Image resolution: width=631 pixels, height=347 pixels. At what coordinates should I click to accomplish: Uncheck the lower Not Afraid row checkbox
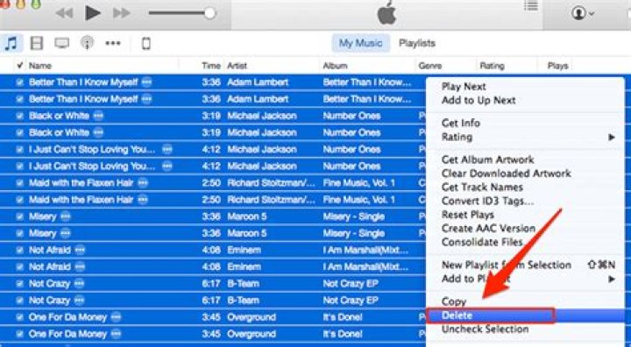[19, 267]
